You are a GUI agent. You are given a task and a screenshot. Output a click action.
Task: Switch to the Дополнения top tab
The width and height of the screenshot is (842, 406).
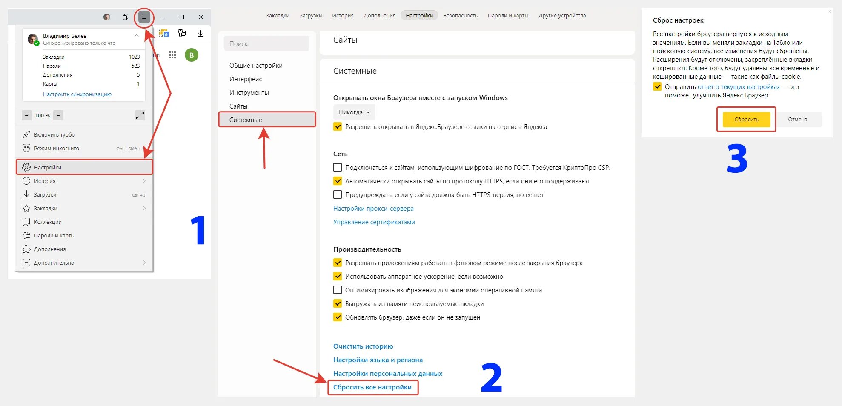tap(380, 16)
